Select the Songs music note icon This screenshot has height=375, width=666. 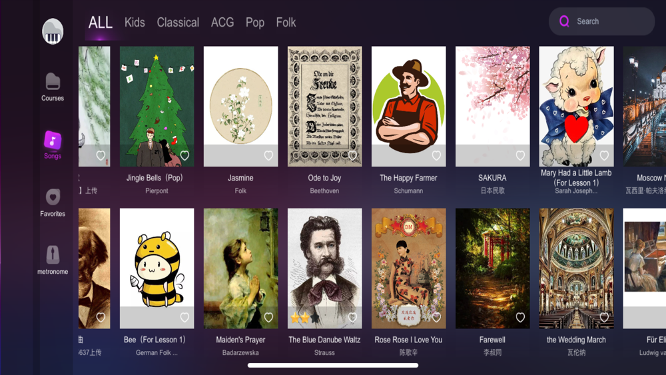(x=53, y=141)
